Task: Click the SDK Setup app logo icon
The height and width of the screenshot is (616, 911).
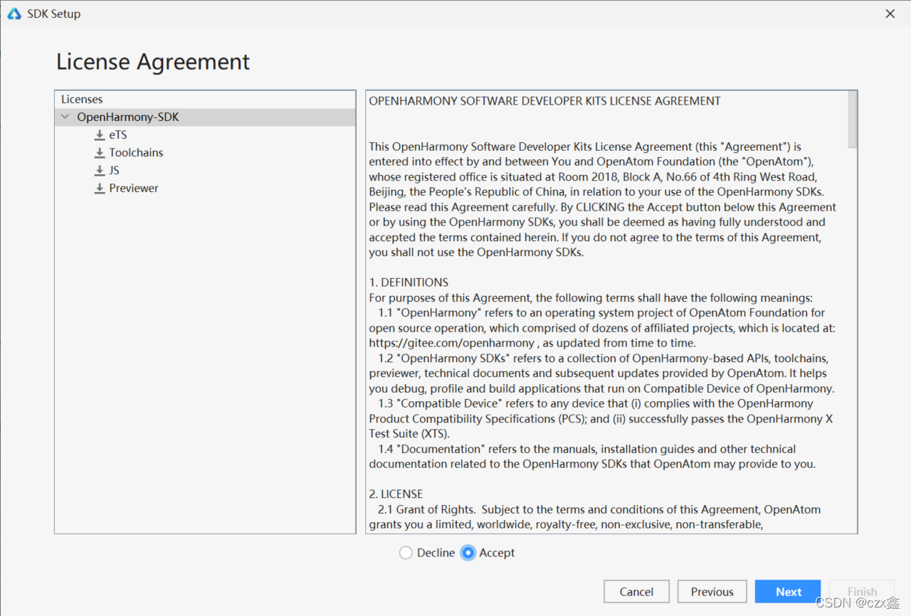Action: 14,14
